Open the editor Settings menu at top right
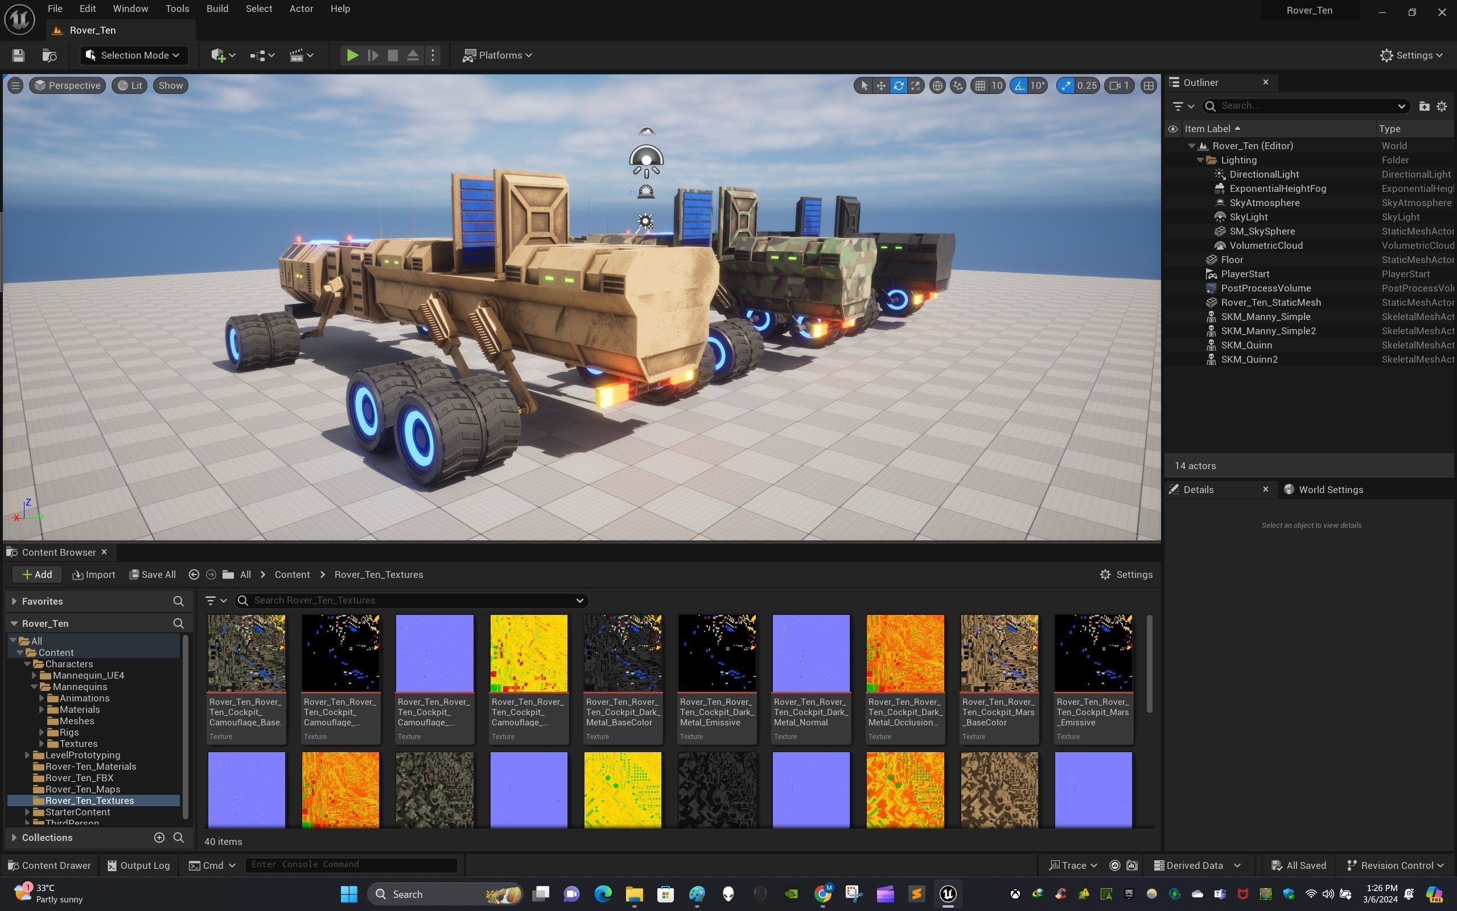 (1412, 55)
